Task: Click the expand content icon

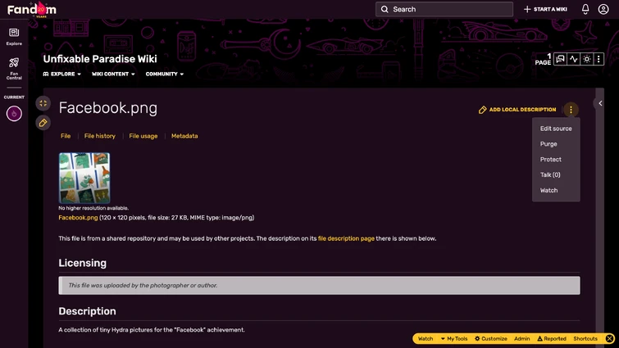Action: pyautogui.click(x=43, y=103)
